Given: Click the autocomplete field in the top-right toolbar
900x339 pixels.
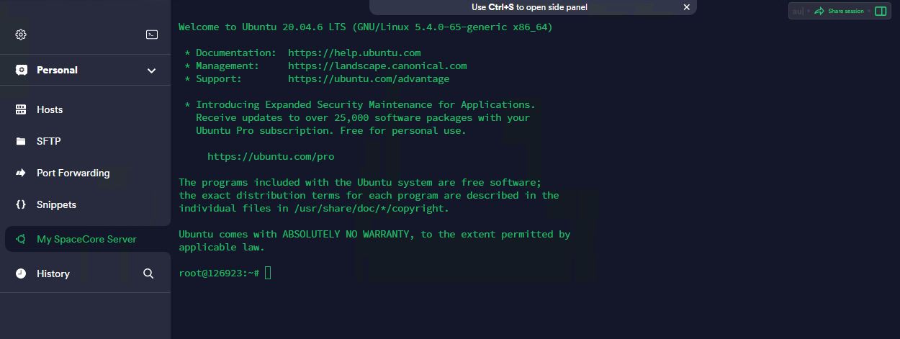Looking at the screenshot, I should (x=798, y=12).
